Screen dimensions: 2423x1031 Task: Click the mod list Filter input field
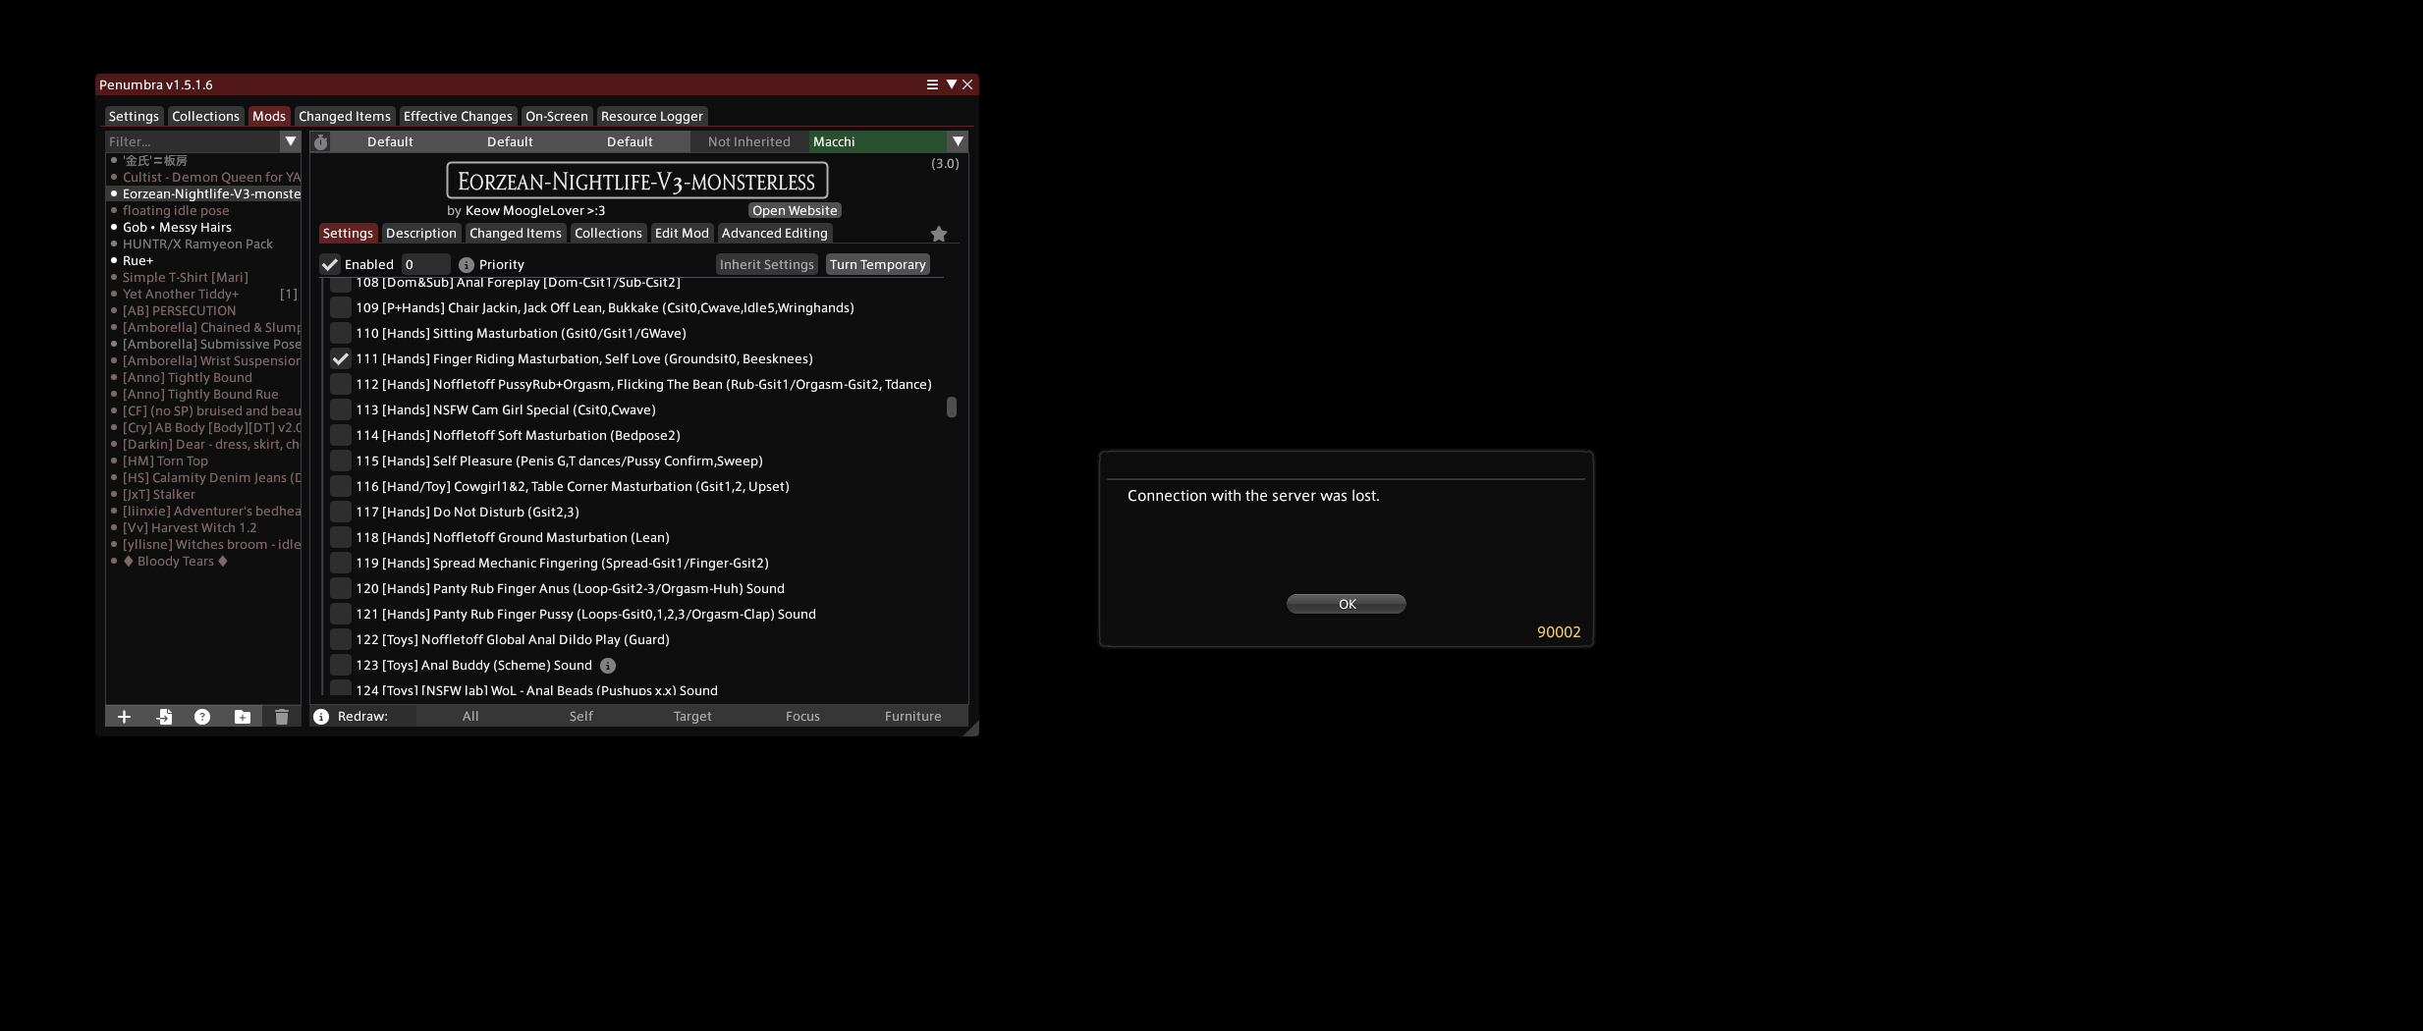coord(193,141)
